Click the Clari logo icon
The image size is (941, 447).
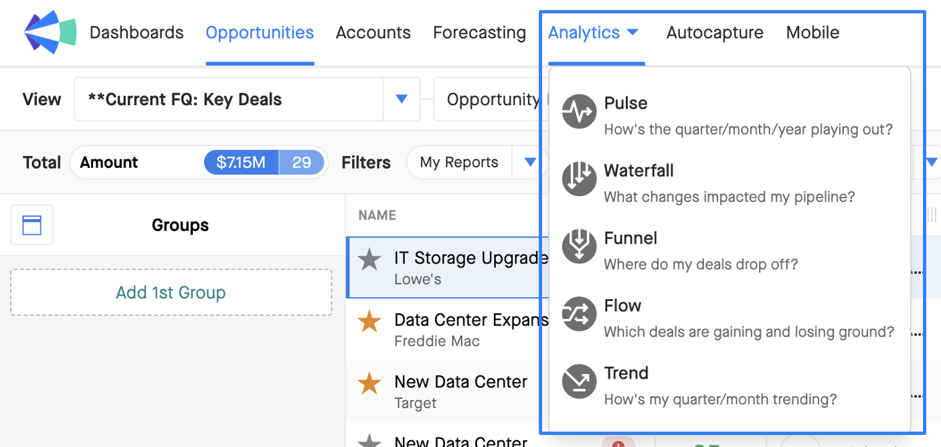tap(50, 31)
